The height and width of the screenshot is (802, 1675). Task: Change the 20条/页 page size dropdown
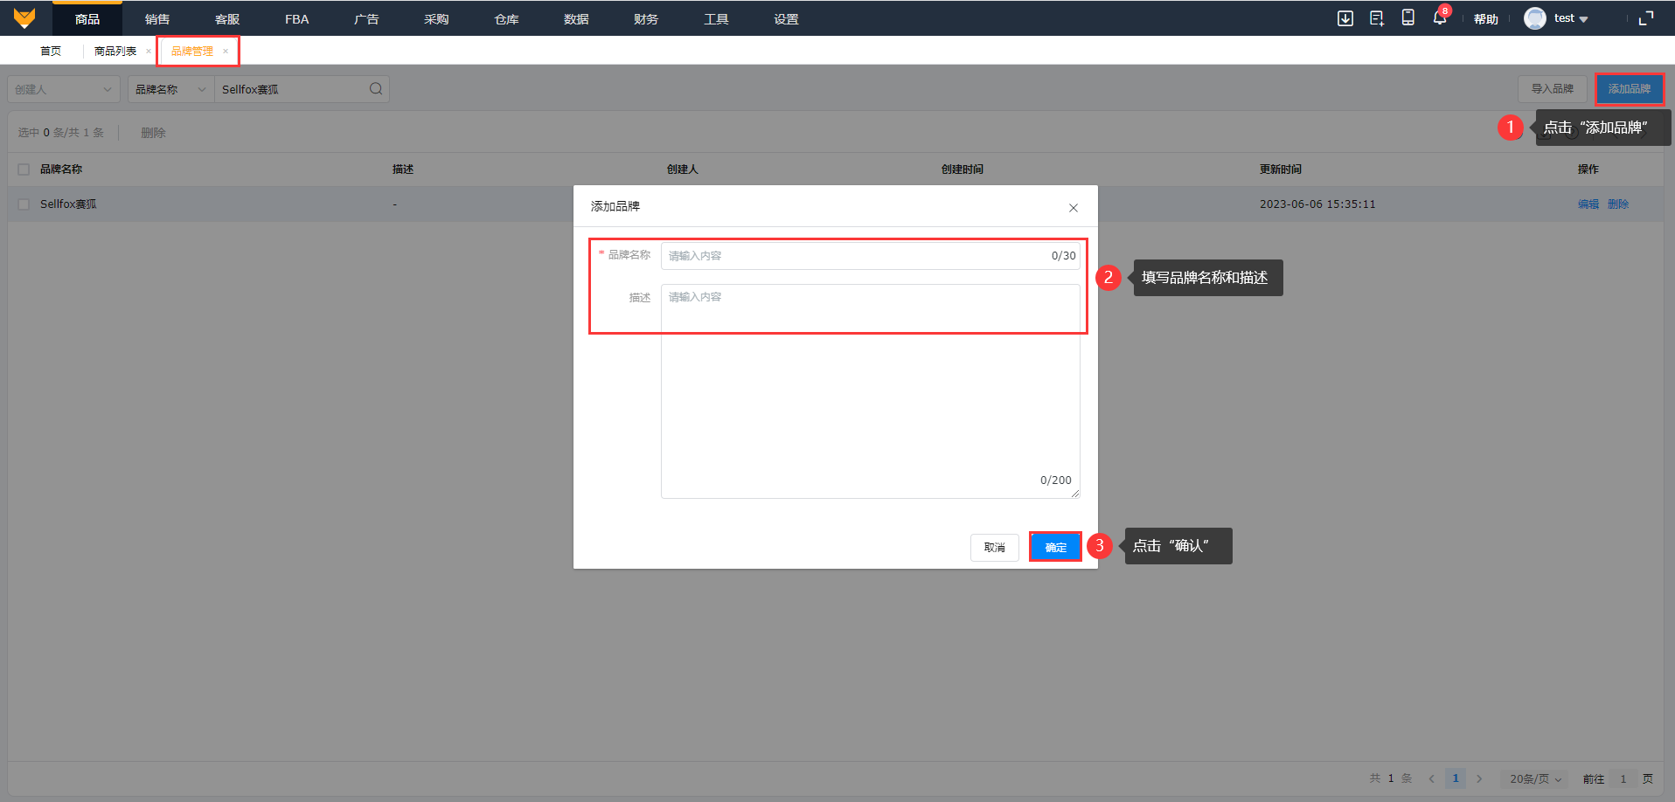pyautogui.click(x=1535, y=778)
